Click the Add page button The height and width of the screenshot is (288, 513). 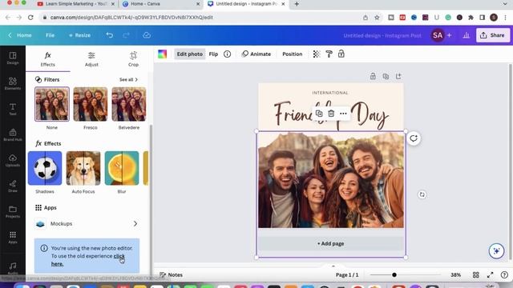coord(331,243)
